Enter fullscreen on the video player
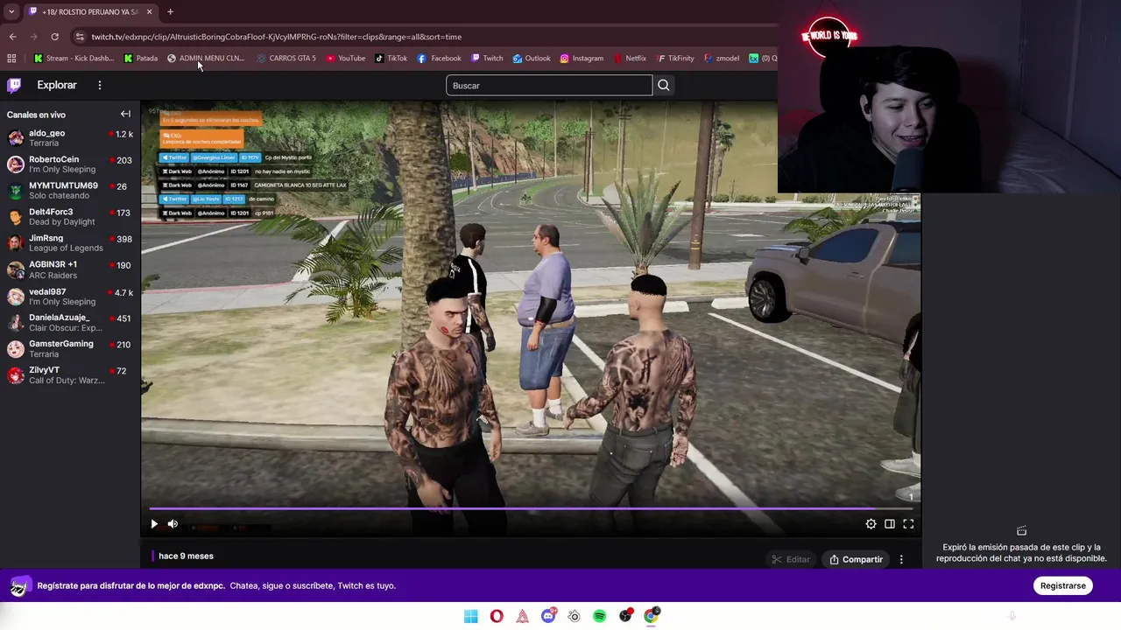The height and width of the screenshot is (630, 1121). 908,524
